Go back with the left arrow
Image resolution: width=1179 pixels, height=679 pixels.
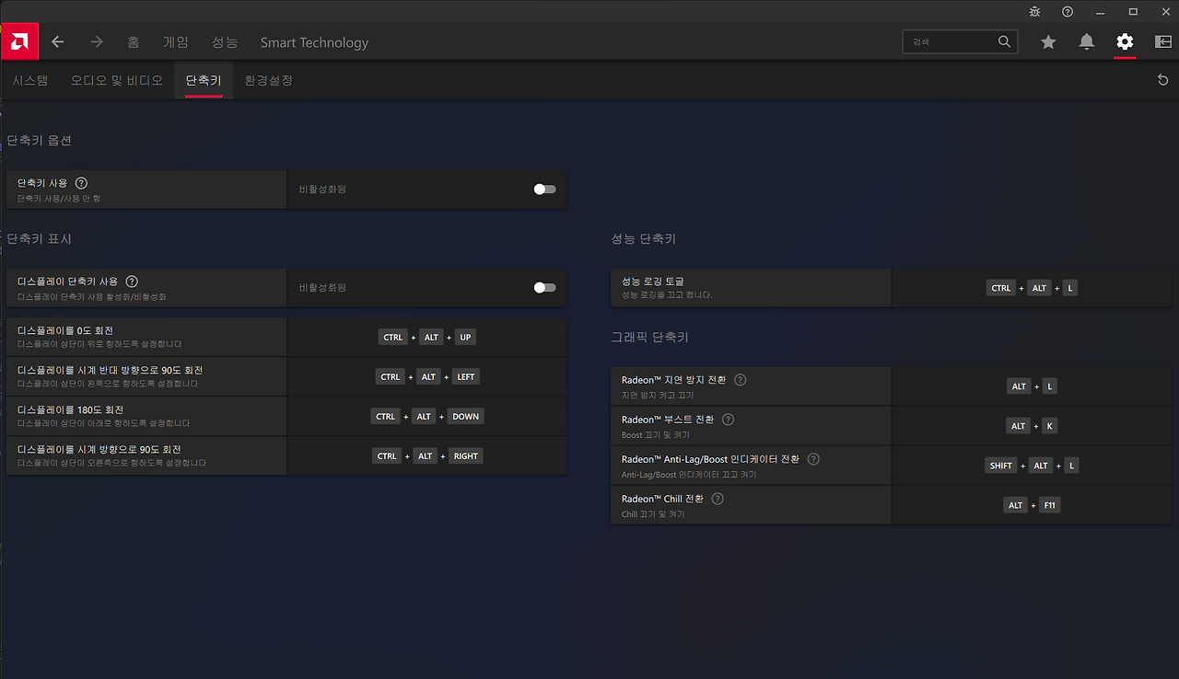[x=58, y=42]
